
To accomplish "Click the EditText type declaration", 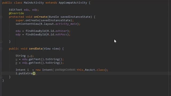I will coord(15,10).
